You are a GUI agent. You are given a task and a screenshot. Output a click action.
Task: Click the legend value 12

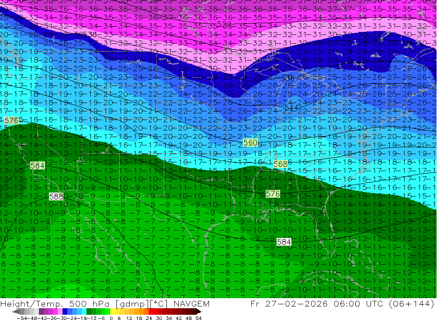point(129,318)
